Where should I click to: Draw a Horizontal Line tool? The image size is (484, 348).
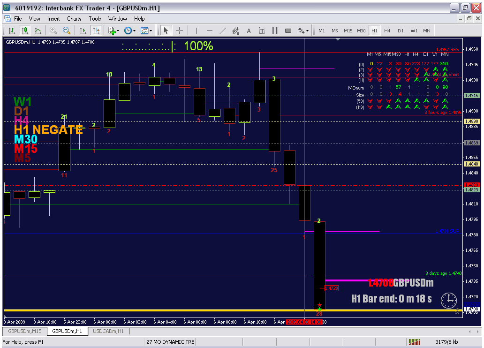[209, 30]
